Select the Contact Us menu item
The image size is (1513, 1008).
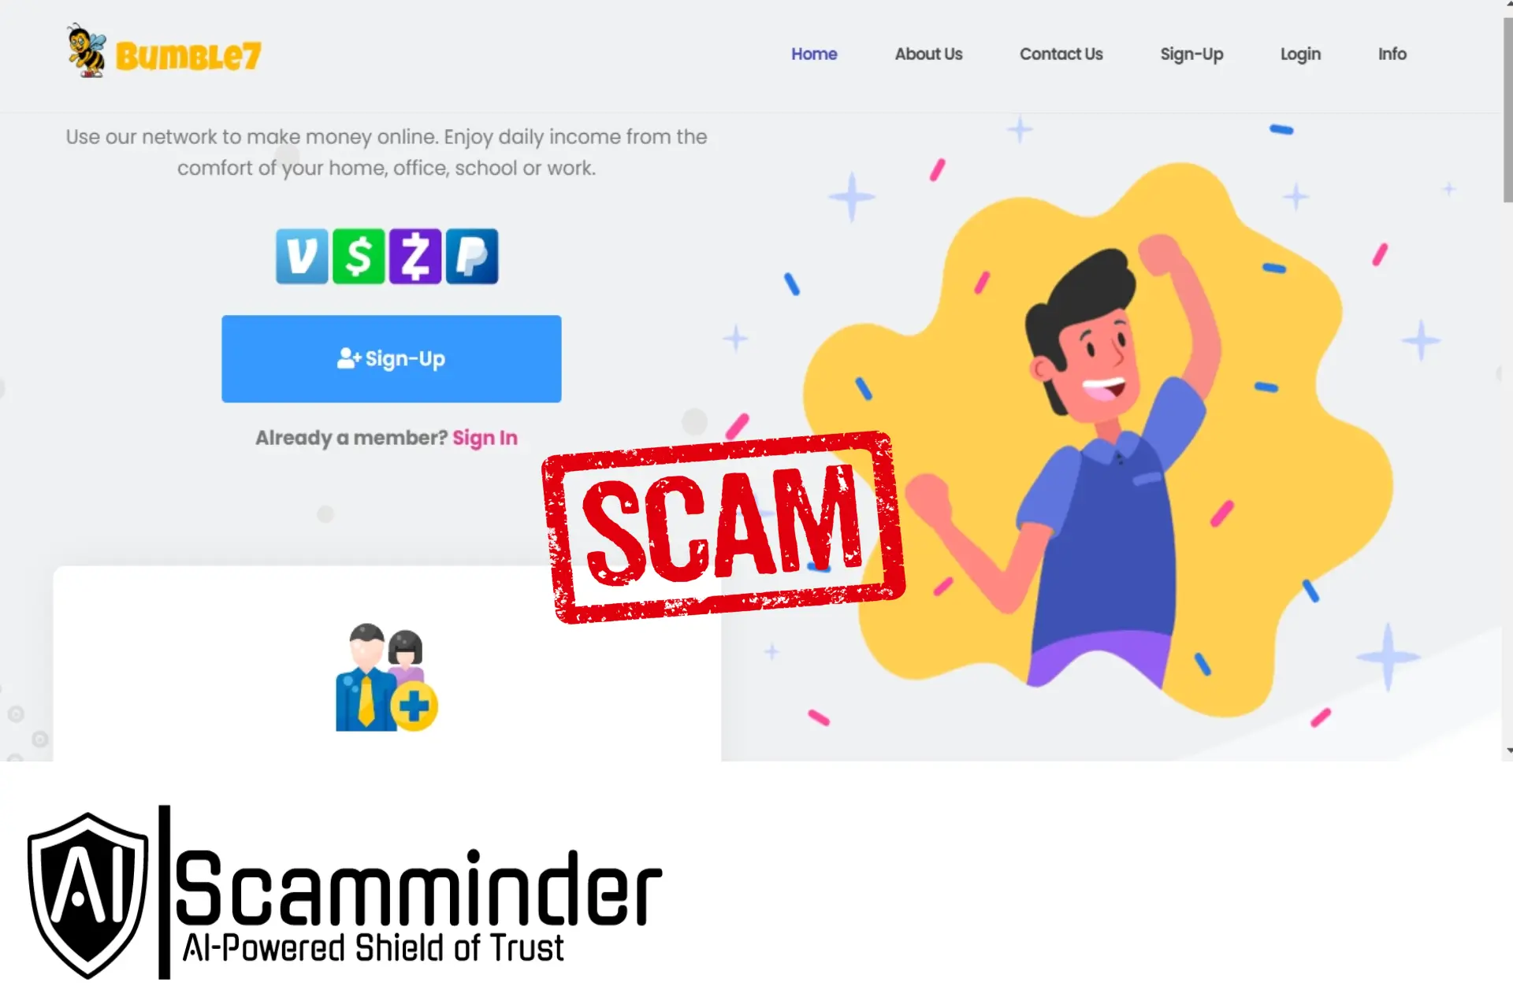click(x=1061, y=53)
